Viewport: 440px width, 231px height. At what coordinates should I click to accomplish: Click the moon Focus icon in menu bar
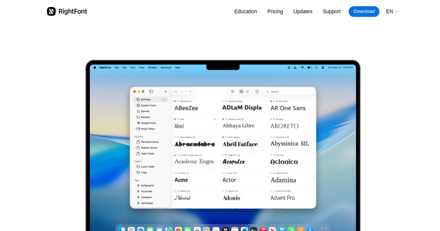(x=296, y=68)
